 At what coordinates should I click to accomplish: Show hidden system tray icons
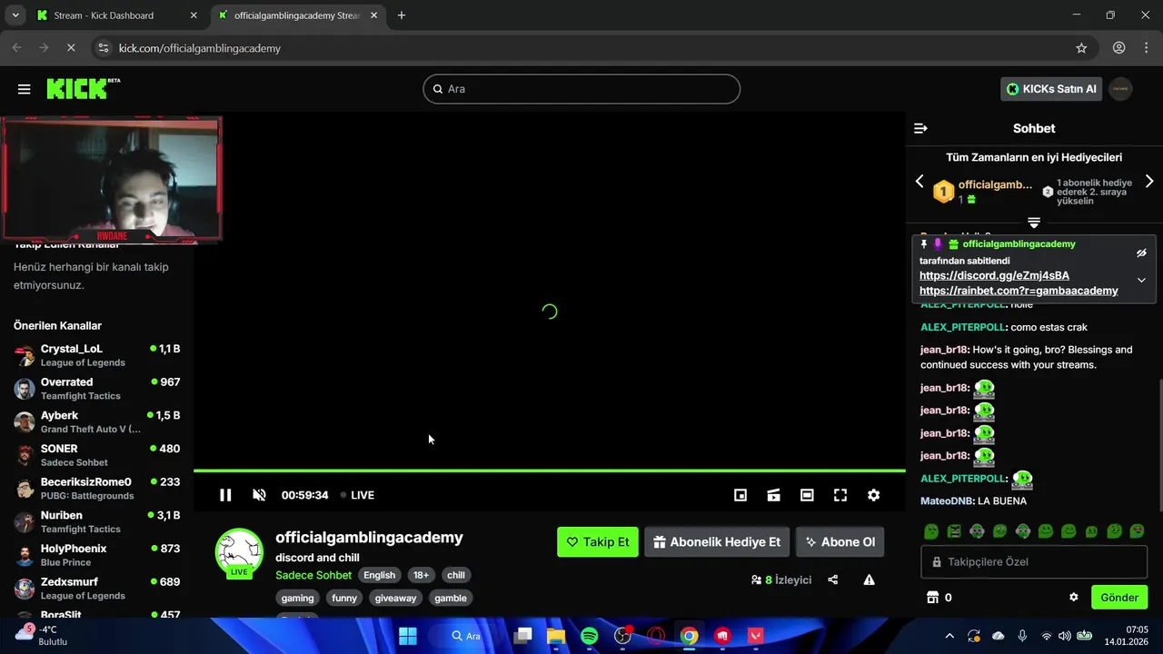[949, 636]
